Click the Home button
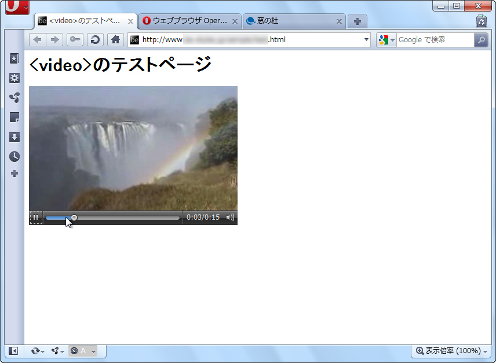This screenshot has height=363, width=496. (x=115, y=39)
